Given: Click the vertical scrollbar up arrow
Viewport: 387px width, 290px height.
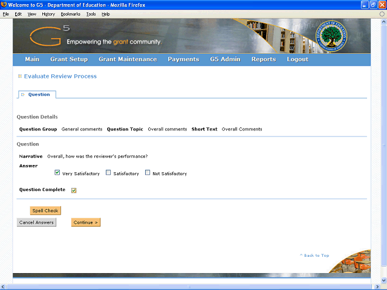Looking at the screenshot, I should pos(383,22).
